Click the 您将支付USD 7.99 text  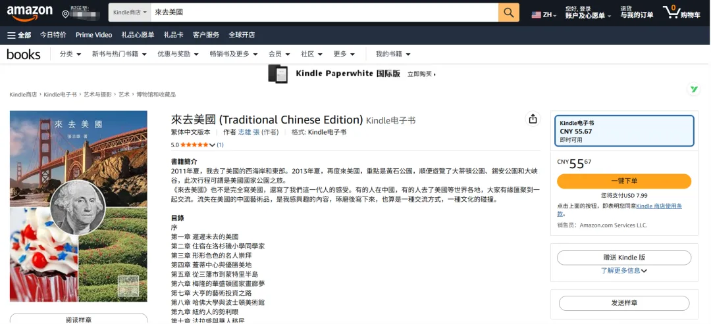pos(624,196)
